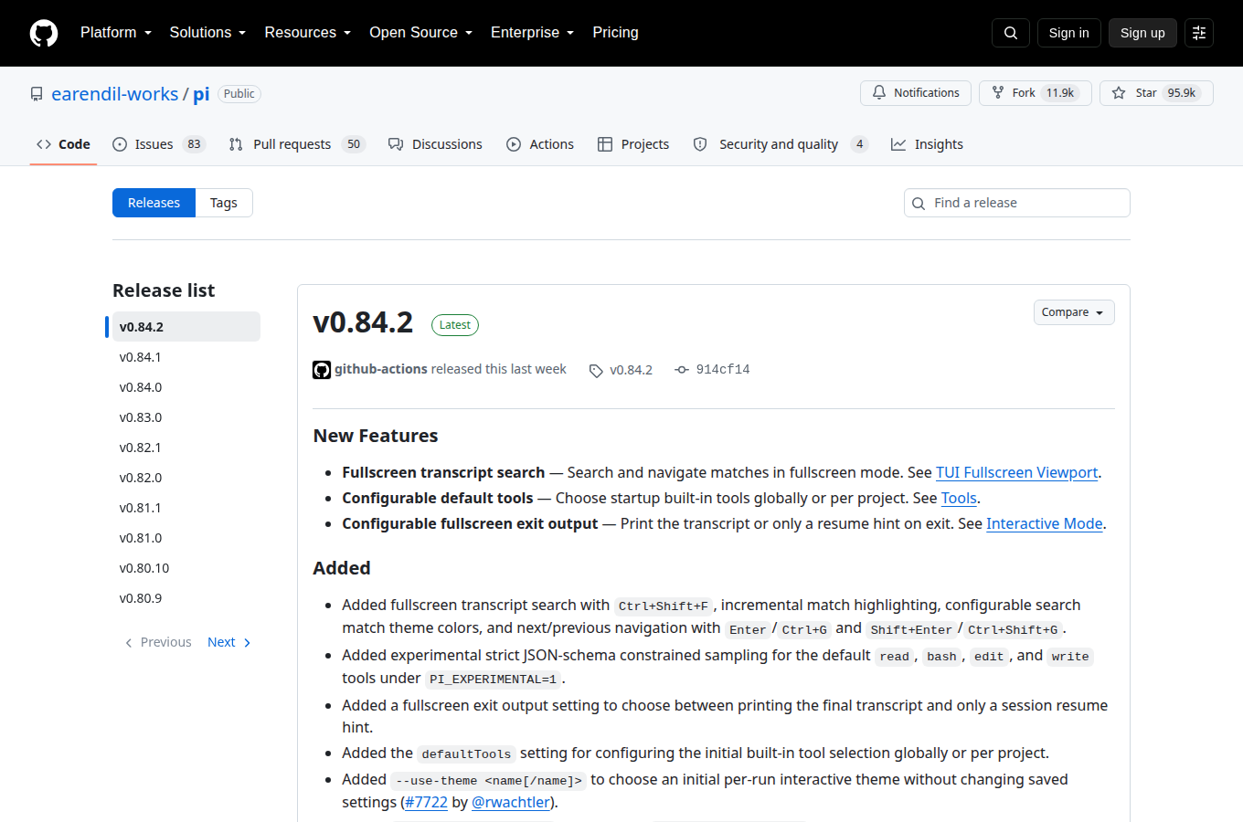
Task: Select v0.81.1 in release list
Action: (x=186, y=508)
